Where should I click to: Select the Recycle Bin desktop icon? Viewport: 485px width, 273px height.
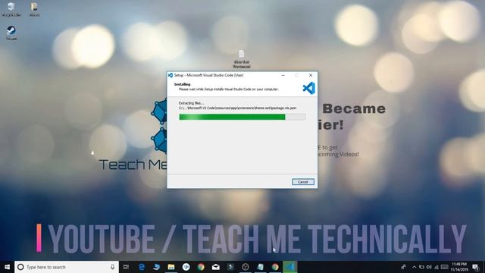point(11,10)
